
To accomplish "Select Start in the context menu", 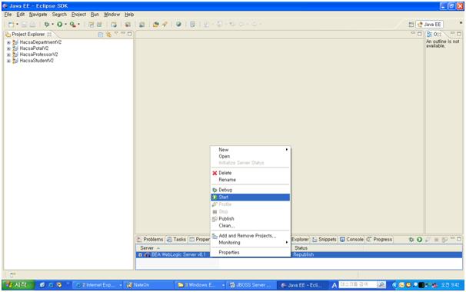I will tap(250, 197).
